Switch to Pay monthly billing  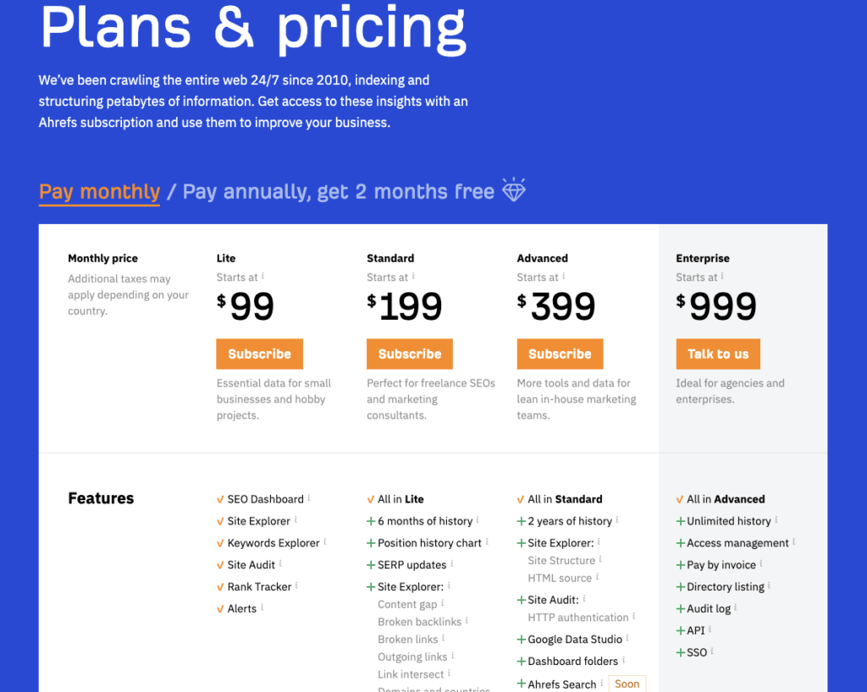click(x=99, y=192)
